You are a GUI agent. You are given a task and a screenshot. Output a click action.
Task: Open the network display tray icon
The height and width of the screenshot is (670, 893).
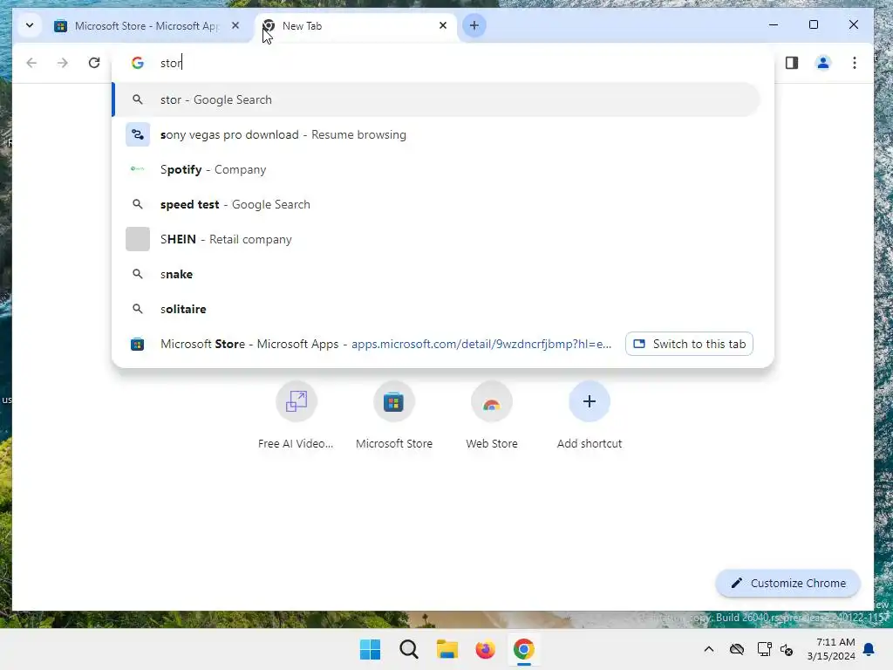click(764, 649)
